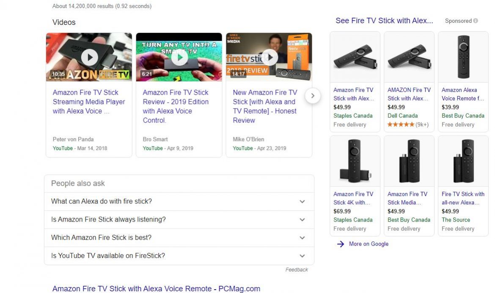Open 'Amazon Fire TV Stick 4K with...' listing
This screenshot has width=495, height=293.
tap(353, 198)
